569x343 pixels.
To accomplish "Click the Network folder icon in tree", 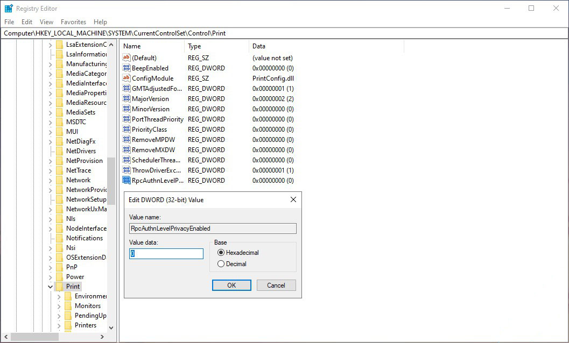I will point(60,180).
